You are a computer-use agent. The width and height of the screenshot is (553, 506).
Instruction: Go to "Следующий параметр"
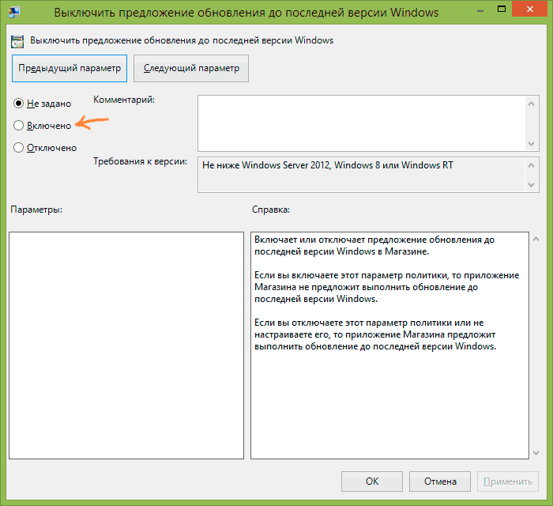tap(191, 68)
